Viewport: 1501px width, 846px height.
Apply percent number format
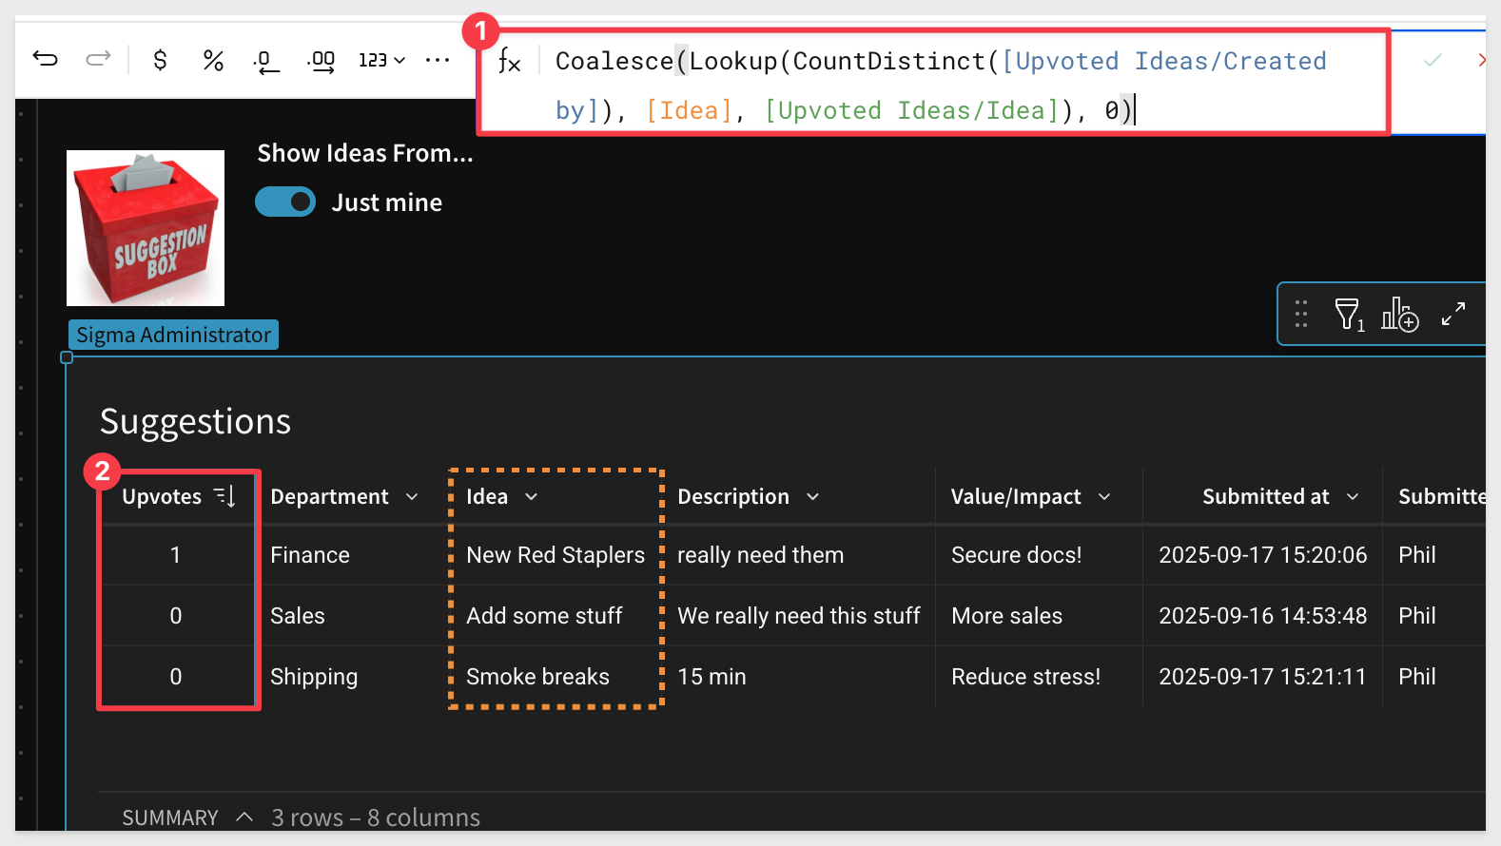click(213, 61)
